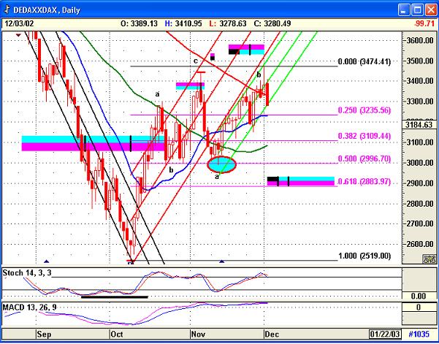Click the date 12/03/02 in header
439x344 pixels.
[19, 23]
